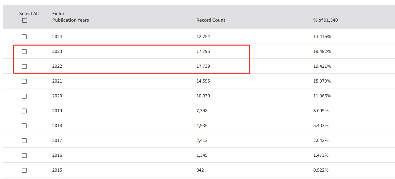Tick the 2017 row checkbox

[x=24, y=141]
